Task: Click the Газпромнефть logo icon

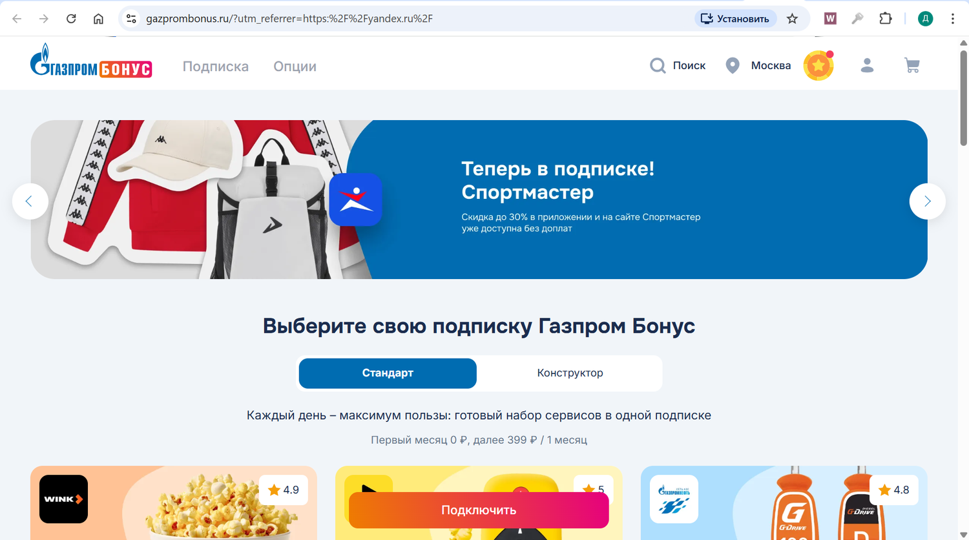Action: coord(674,499)
